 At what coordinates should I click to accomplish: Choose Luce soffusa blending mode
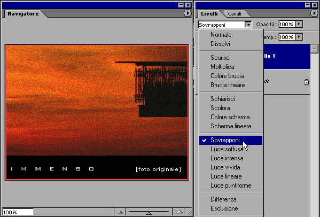point(231,149)
